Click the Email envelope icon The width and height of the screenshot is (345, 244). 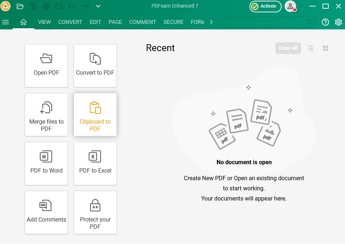pyautogui.click(x=59, y=6)
